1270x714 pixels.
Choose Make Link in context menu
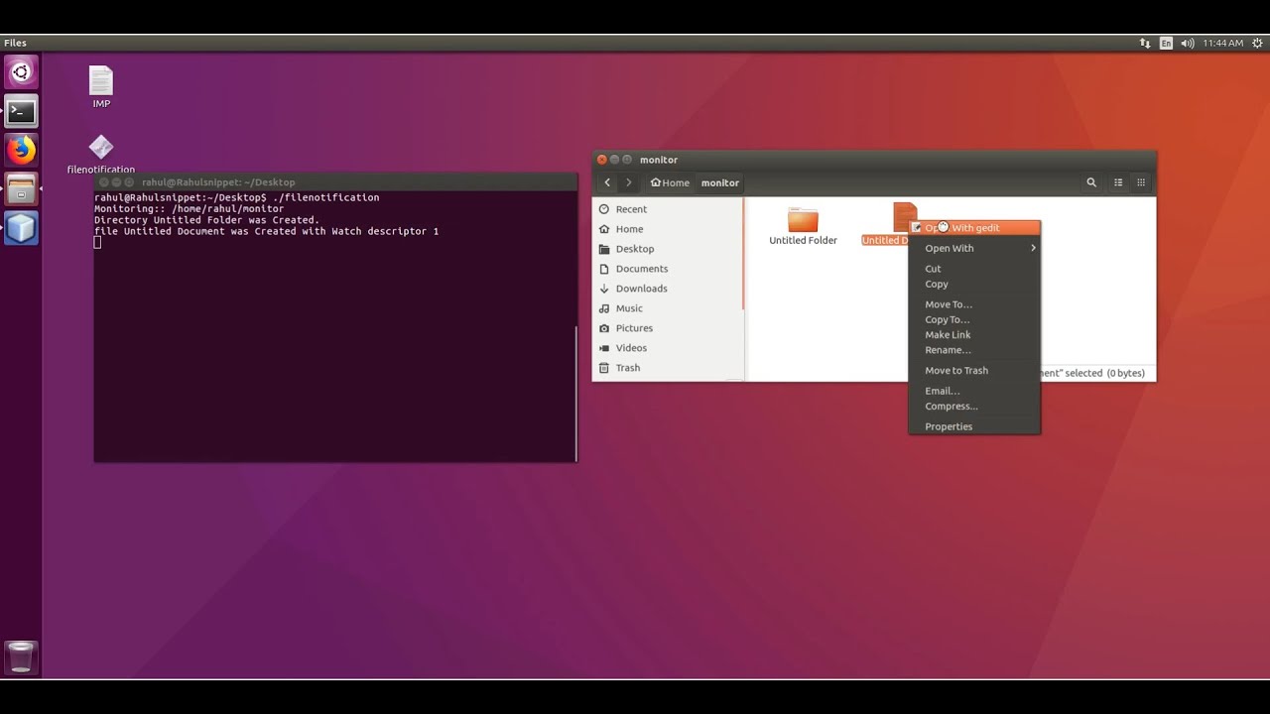tap(974, 334)
